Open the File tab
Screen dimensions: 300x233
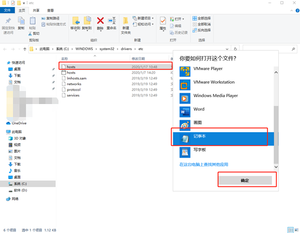point(7,10)
